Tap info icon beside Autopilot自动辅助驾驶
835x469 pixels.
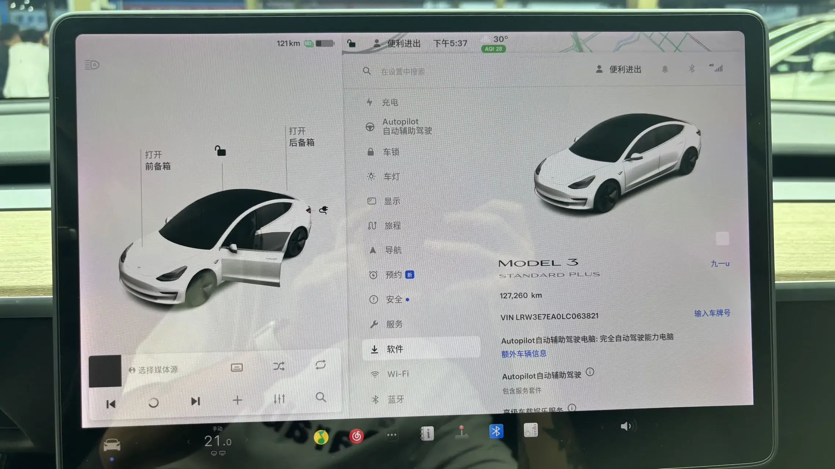coord(590,372)
